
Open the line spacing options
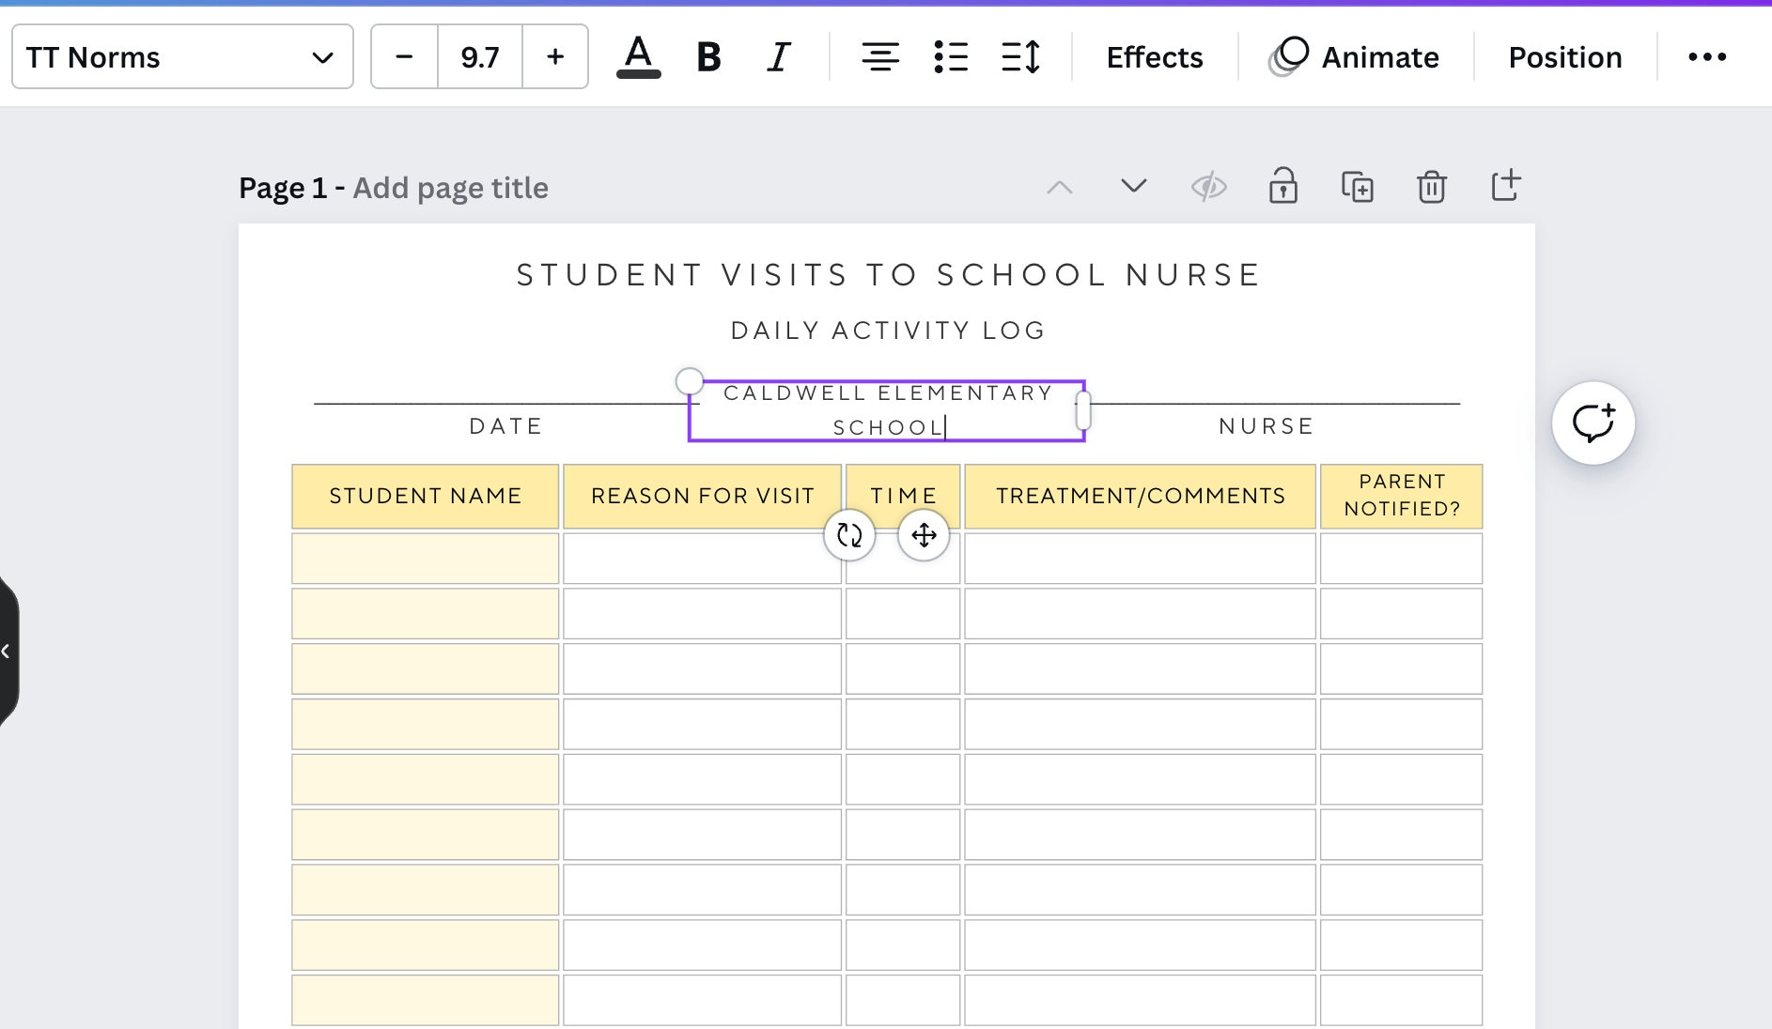point(1021,57)
